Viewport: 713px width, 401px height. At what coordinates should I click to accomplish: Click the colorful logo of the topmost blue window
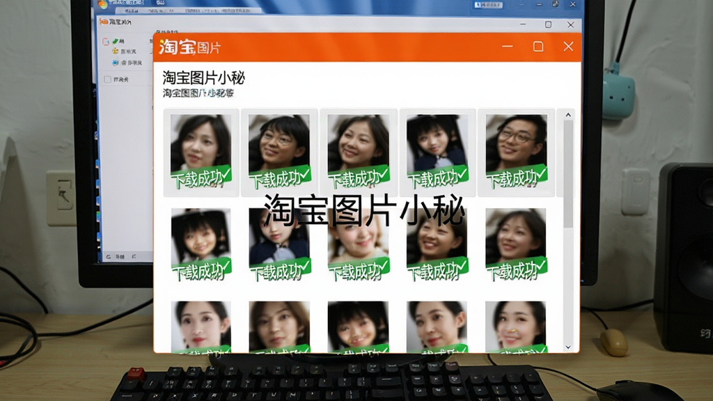tap(103, 3)
